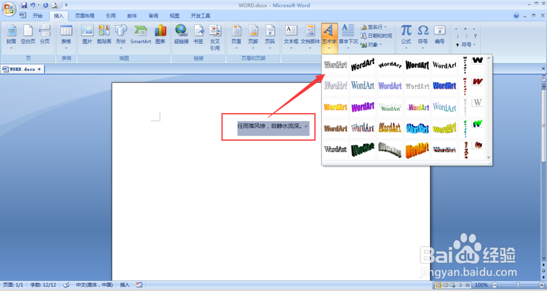Image resolution: width=547 pixels, height=291 pixels.
Task: Insert Number (编号) symbol
Action: click(x=440, y=35)
